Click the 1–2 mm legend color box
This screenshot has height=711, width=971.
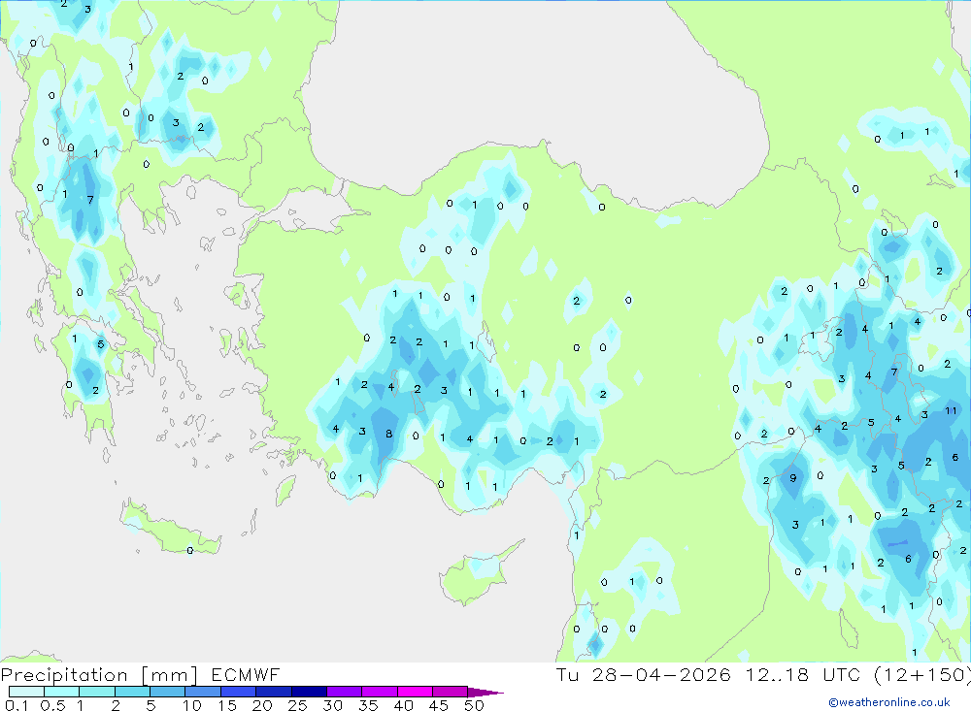click(x=97, y=692)
